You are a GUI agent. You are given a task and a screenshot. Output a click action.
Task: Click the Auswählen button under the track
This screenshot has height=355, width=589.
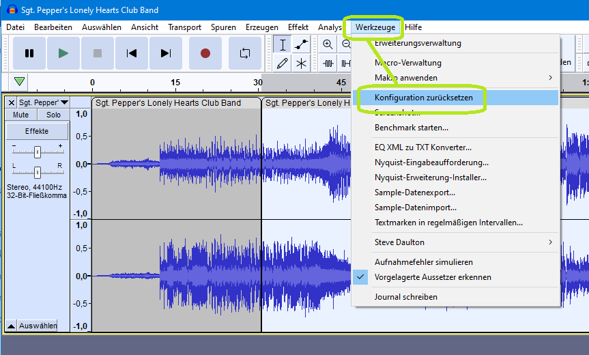38,326
